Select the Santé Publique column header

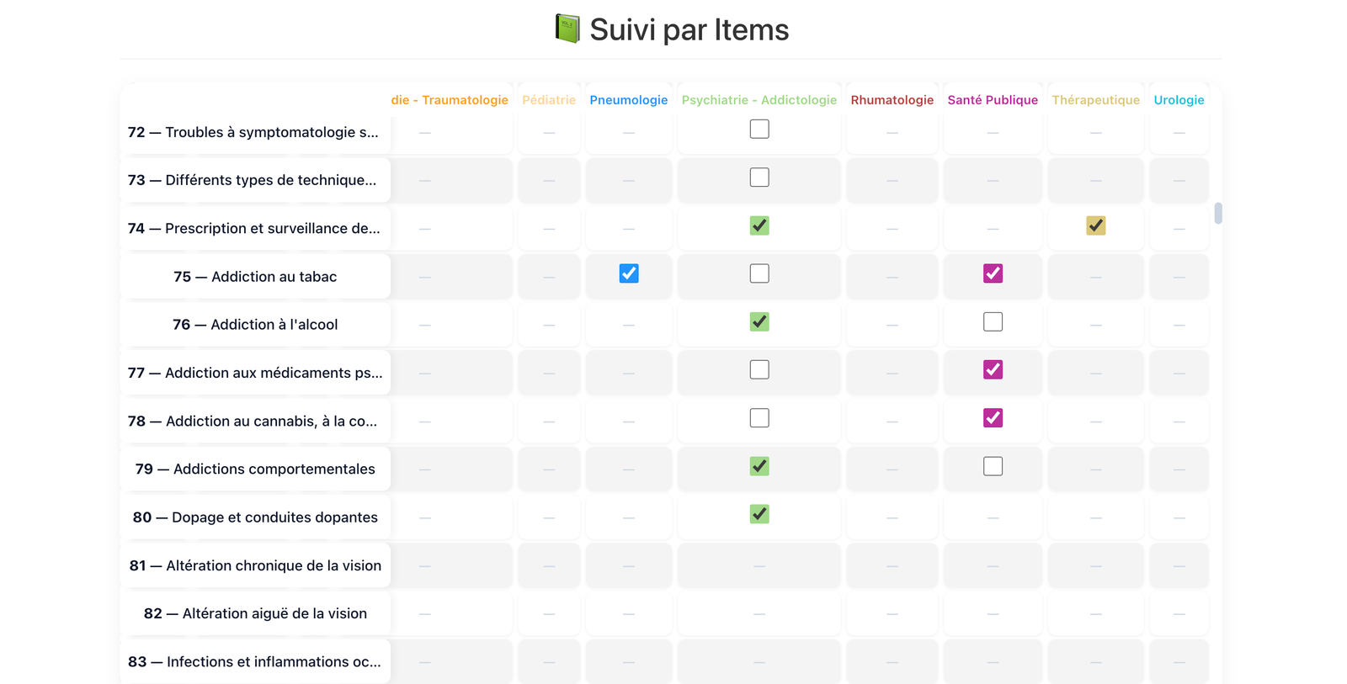click(x=993, y=100)
